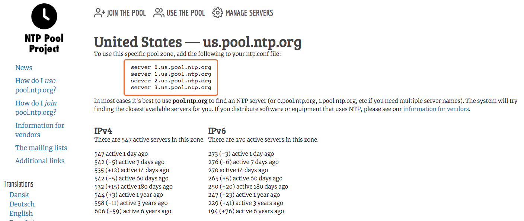Open Additional links in sidebar
Image resolution: width=524 pixels, height=221 pixels.
click(40, 161)
